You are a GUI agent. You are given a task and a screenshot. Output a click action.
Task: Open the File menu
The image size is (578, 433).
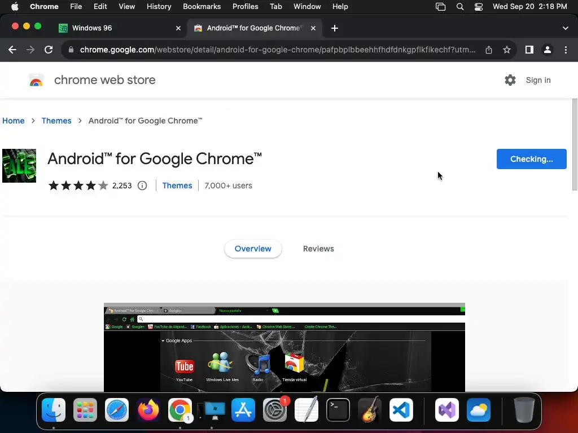[x=76, y=7]
